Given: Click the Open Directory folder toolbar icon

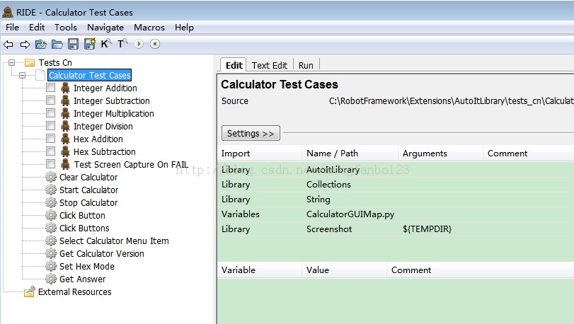Looking at the screenshot, I should click(x=57, y=45).
